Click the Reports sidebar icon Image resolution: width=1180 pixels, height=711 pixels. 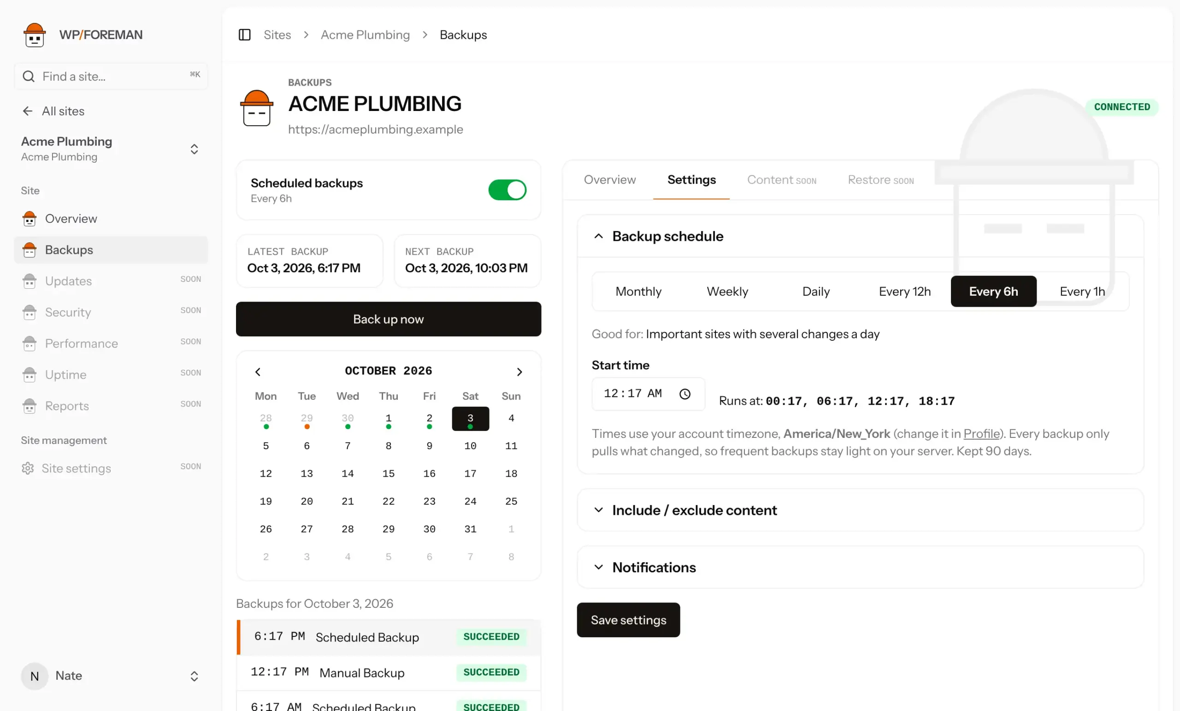tap(29, 406)
